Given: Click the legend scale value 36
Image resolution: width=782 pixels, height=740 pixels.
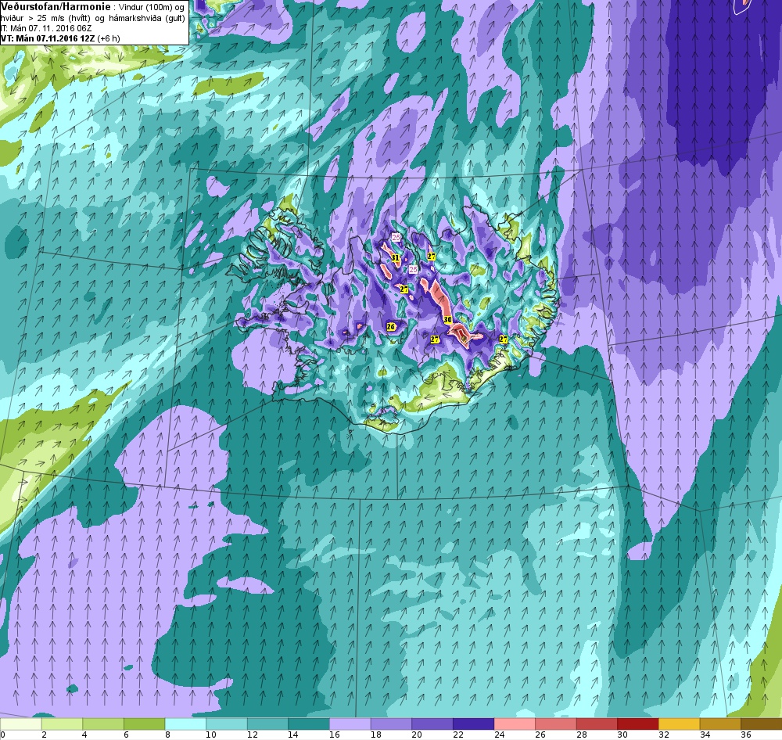Looking at the screenshot, I should 746,735.
